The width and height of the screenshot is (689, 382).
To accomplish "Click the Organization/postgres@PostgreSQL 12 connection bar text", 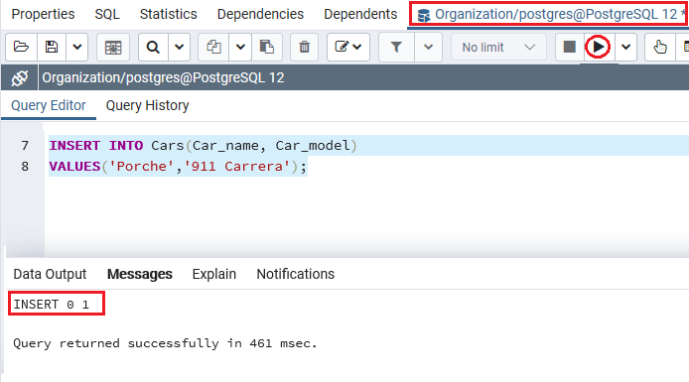I will (163, 77).
